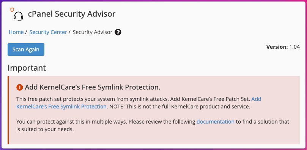Open help via the question mark icon

pos(118,32)
